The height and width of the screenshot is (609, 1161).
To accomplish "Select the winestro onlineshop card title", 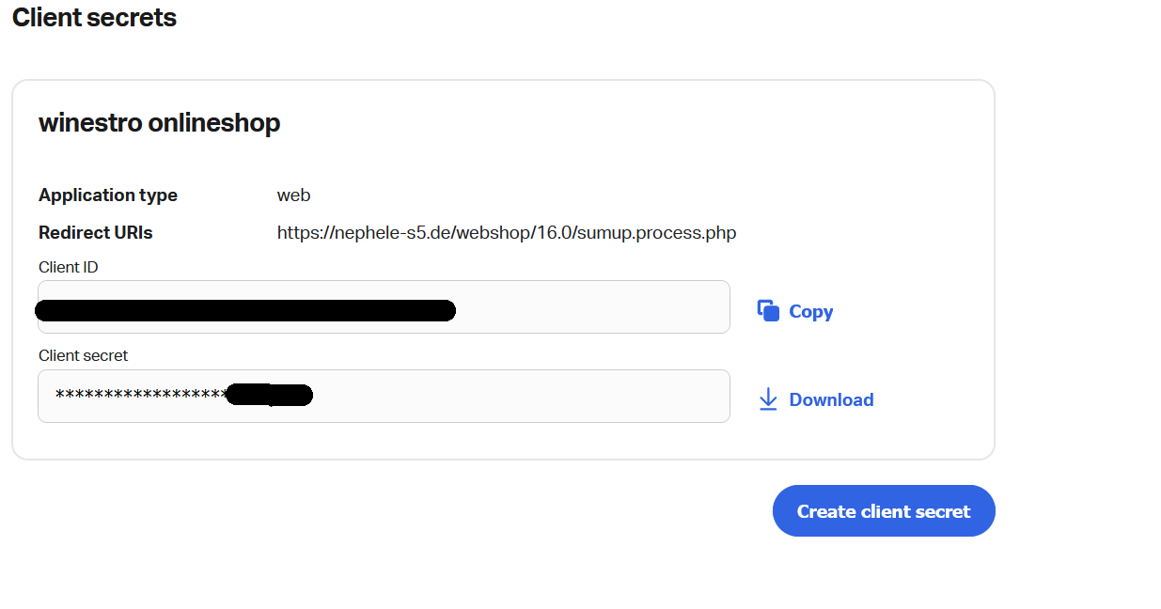I will click(x=159, y=122).
